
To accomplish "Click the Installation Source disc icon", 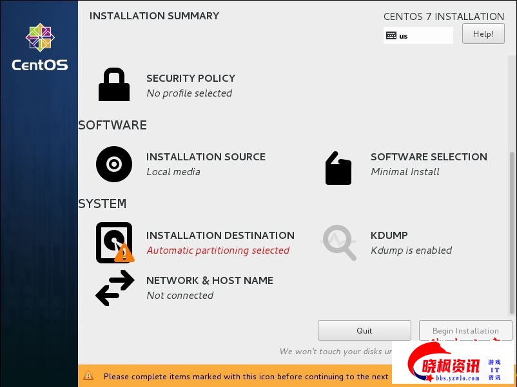I will 114,164.
